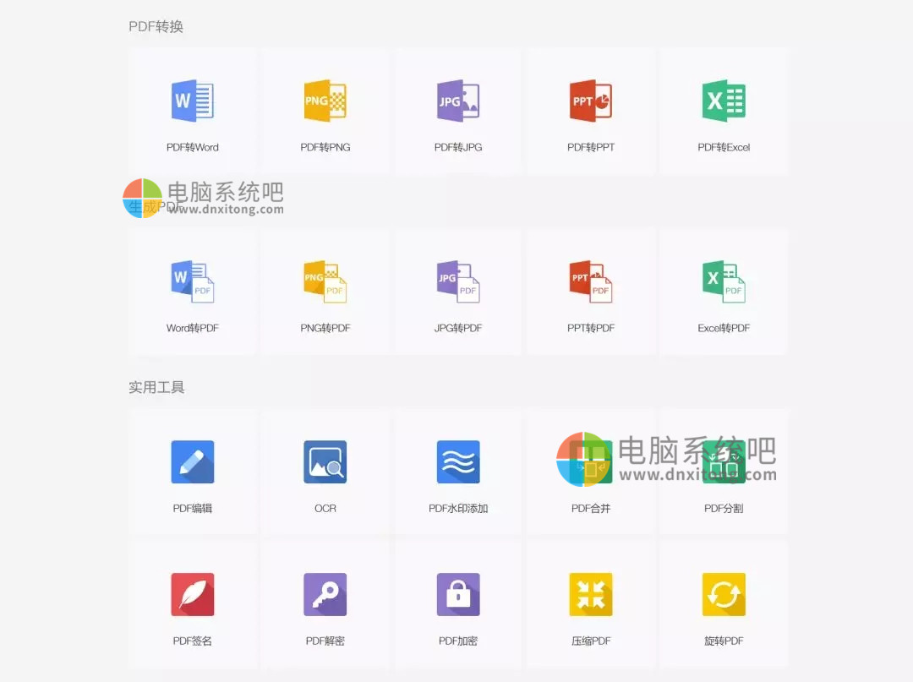Click the PDF转JPG converter icon
This screenshot has height=682, width=913.
pos(458,101)
